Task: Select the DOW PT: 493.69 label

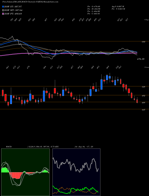Action: coord(13,14)
